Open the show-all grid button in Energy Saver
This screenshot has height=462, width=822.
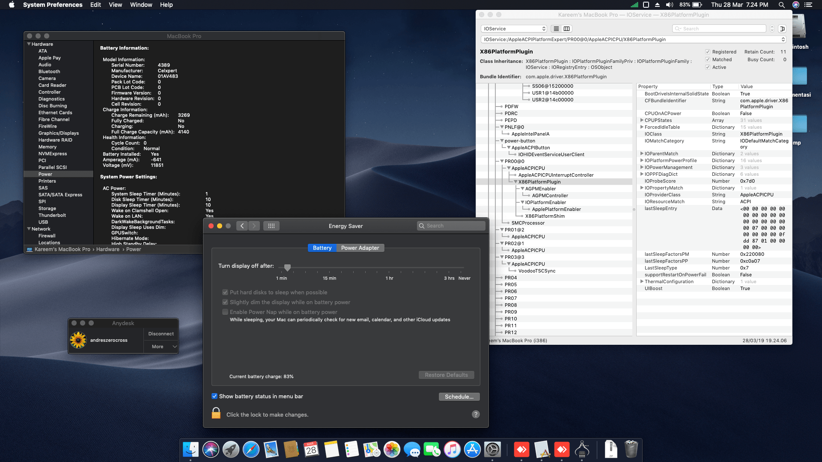click(271, 226)
